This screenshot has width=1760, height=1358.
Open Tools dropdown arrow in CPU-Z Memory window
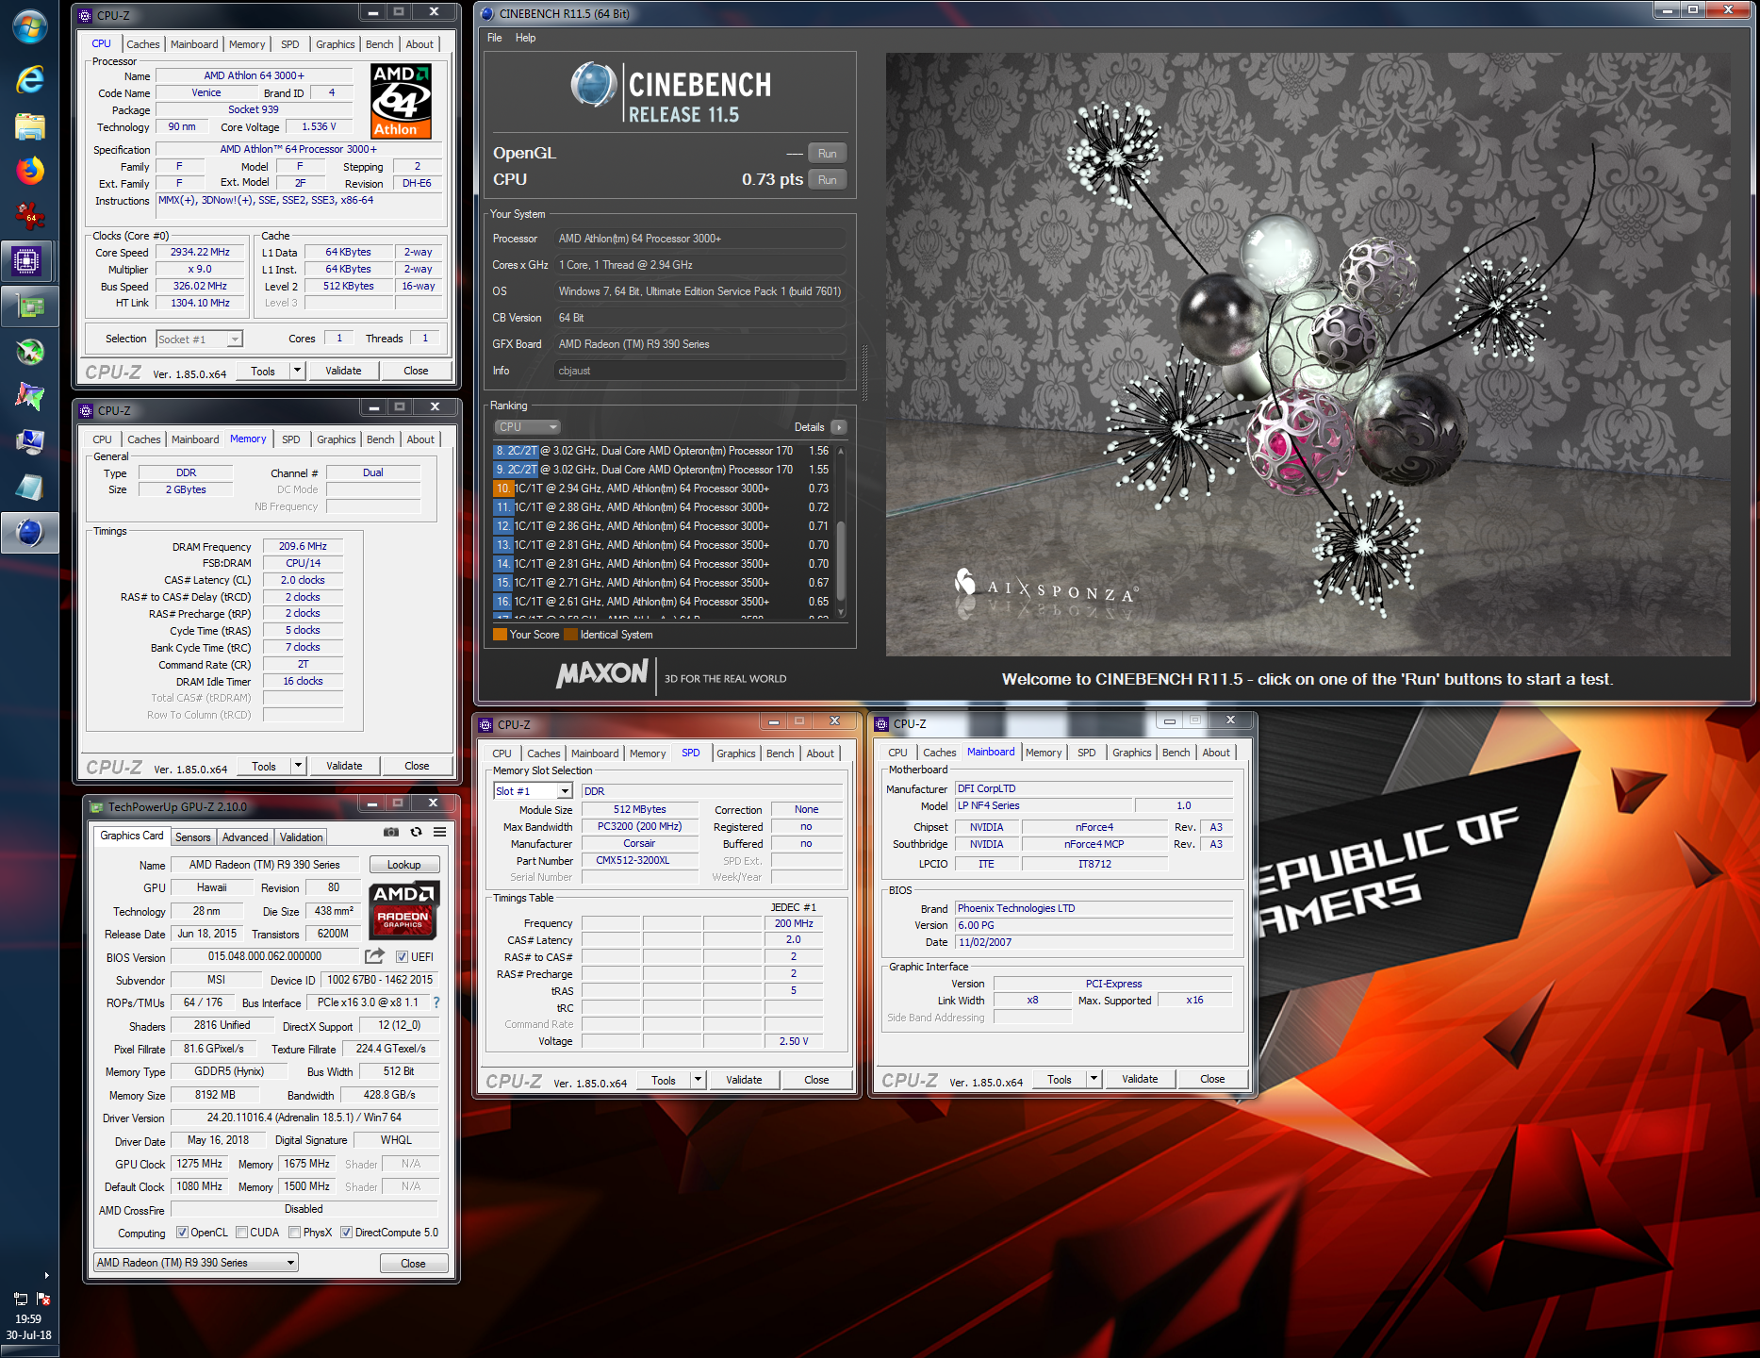click(x=298, y=766)
